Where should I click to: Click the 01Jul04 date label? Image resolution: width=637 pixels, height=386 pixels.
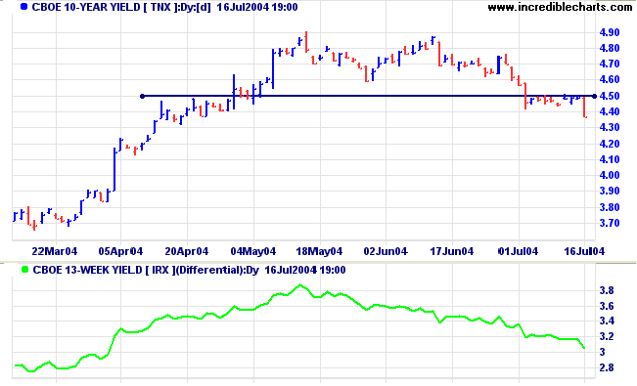[518, 252]
